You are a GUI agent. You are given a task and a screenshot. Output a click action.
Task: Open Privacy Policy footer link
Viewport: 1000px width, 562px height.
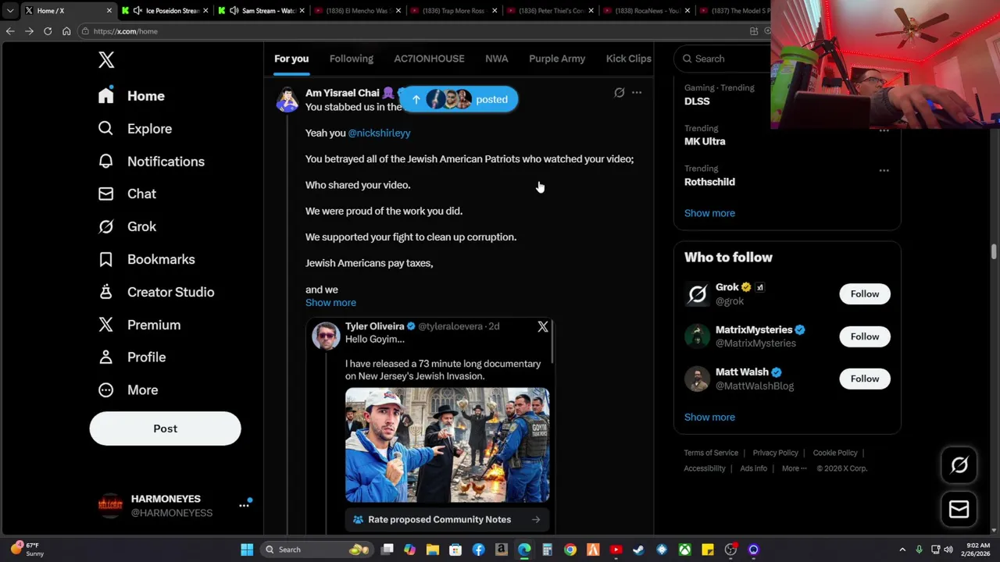pyautogui.click(x=775, y=453)
